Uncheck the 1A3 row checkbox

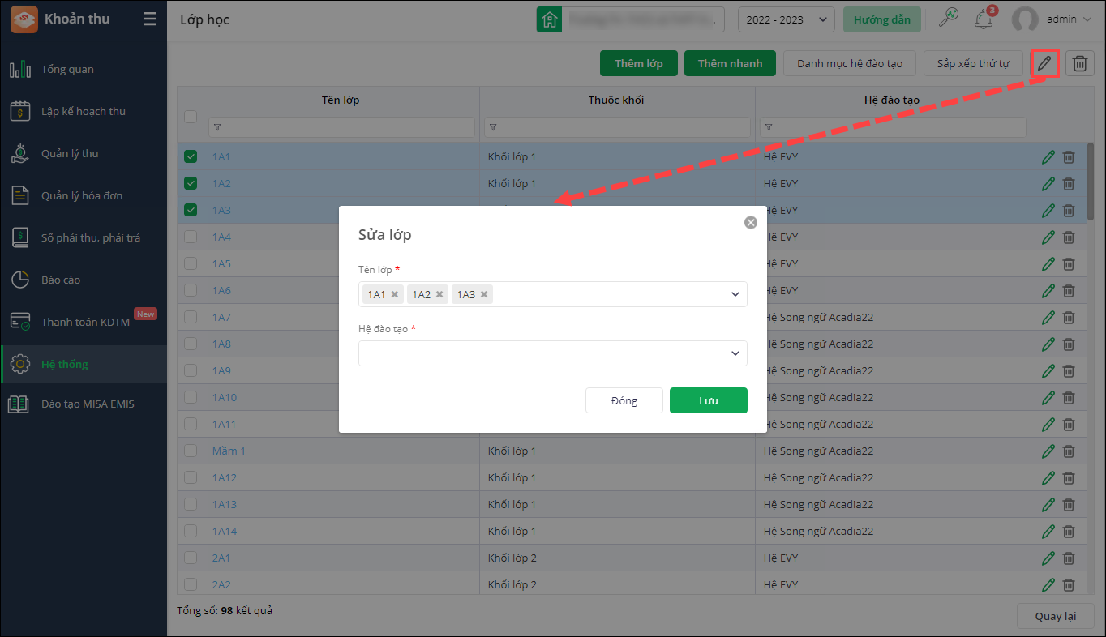pos(191,211)
